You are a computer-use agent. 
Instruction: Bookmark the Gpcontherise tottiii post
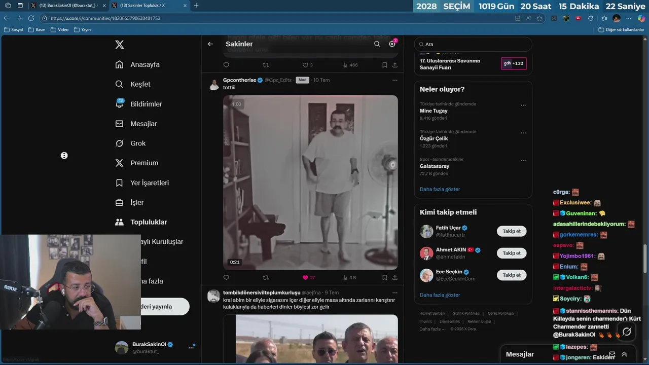(x=385, y=278)
